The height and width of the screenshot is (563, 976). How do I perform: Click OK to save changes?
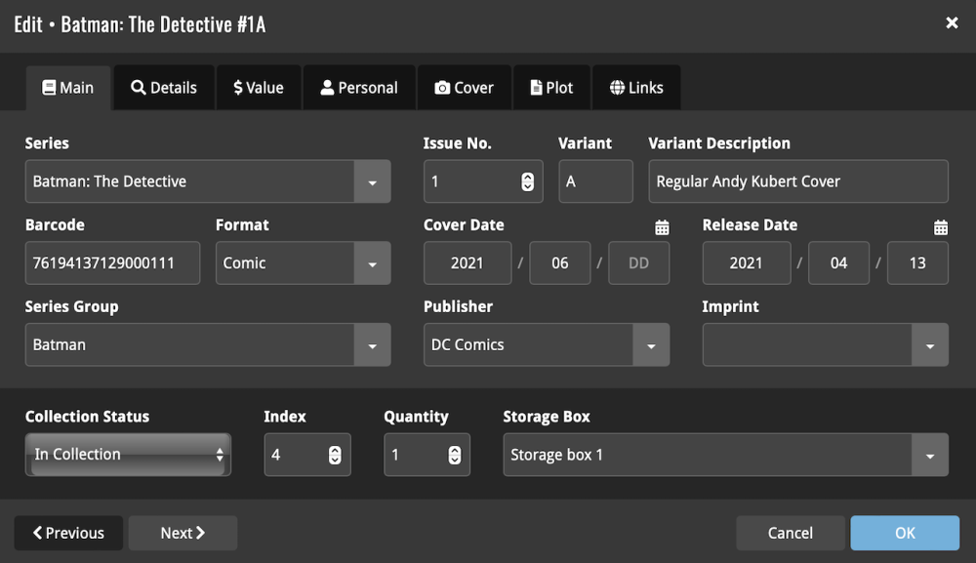[x=904, y=533]
